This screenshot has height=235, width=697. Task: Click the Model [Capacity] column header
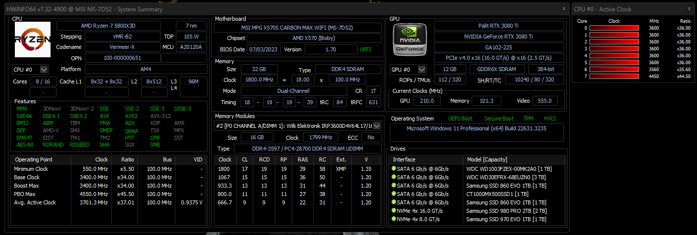pyautogui.click(x=514, y=159)
